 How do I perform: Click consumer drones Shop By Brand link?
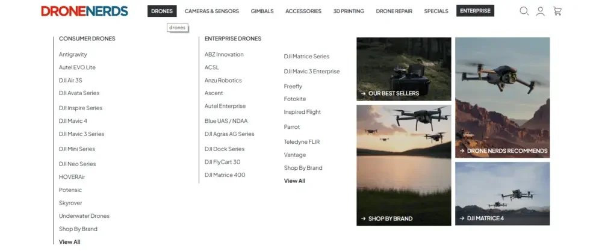click(x=78, y=229)
